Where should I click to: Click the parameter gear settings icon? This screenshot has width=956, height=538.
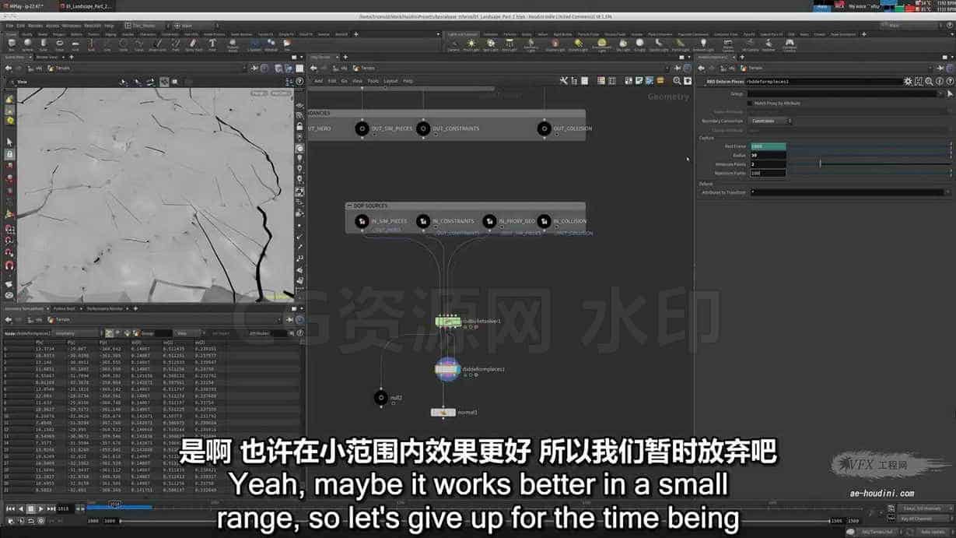tap(909, 81)
